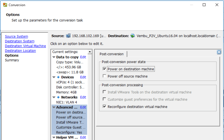Viewport: 224px width, 140px height.
Task: Edit the Networks settings
Action: pyautogui.click(x=83, y=97)
